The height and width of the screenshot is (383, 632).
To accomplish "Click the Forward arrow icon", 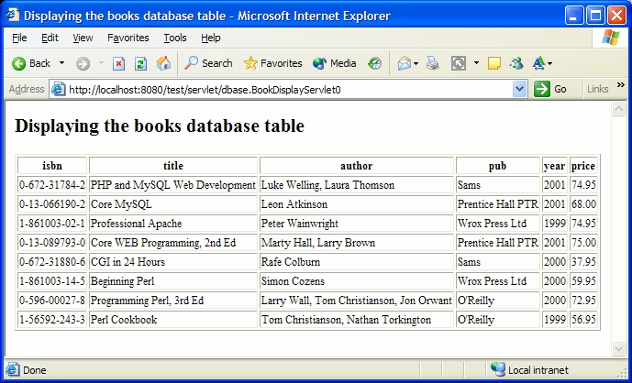I will [x=83, y=63].
